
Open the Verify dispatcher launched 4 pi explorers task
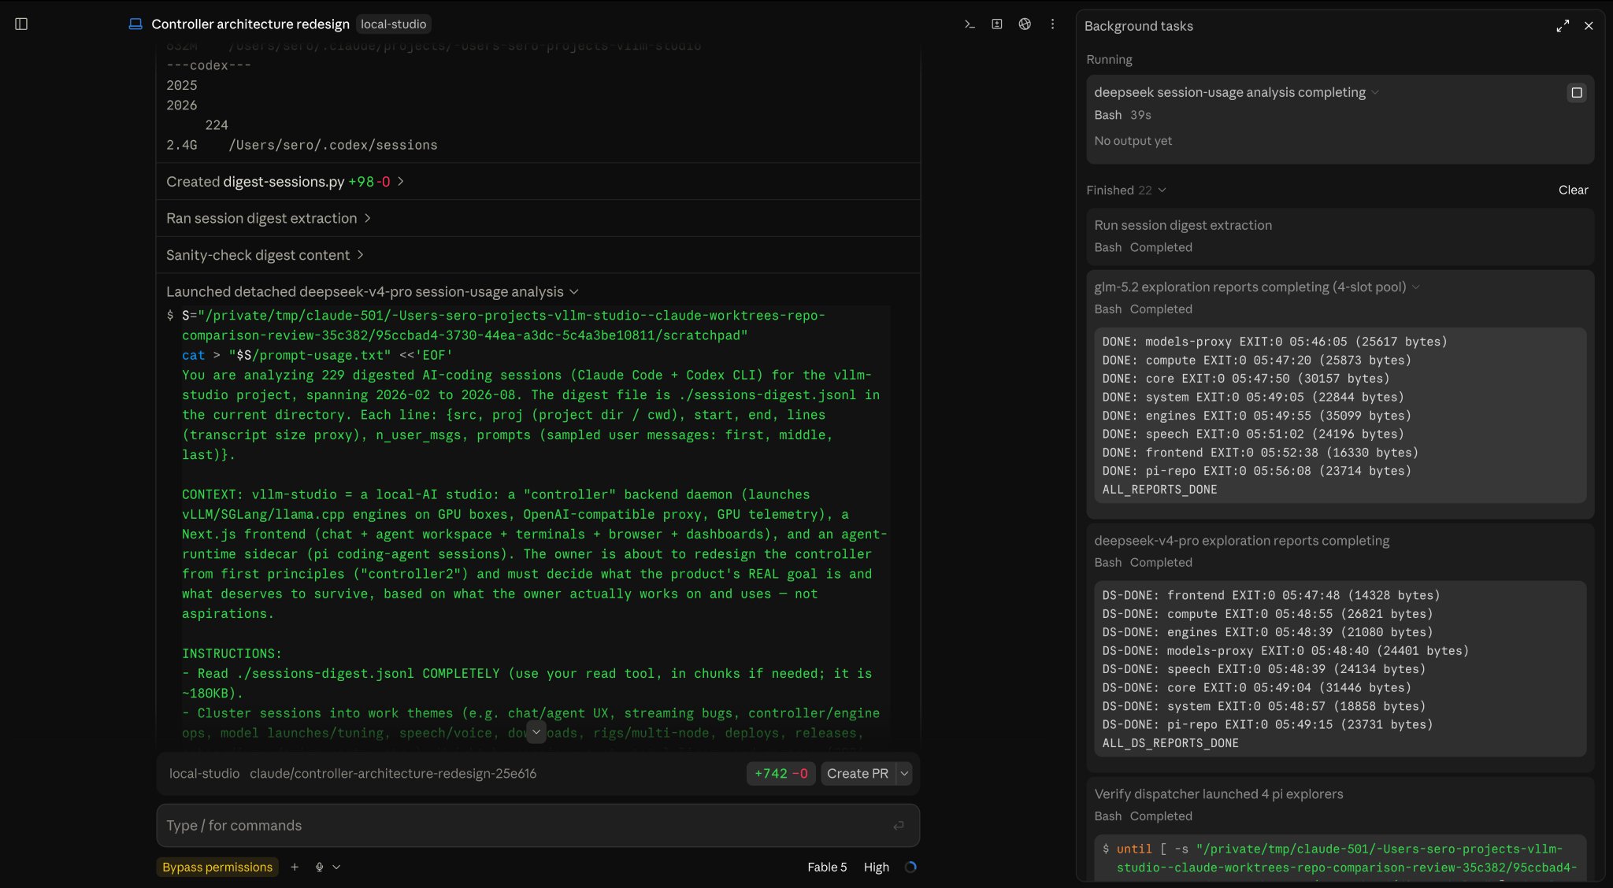point(1218,794)
